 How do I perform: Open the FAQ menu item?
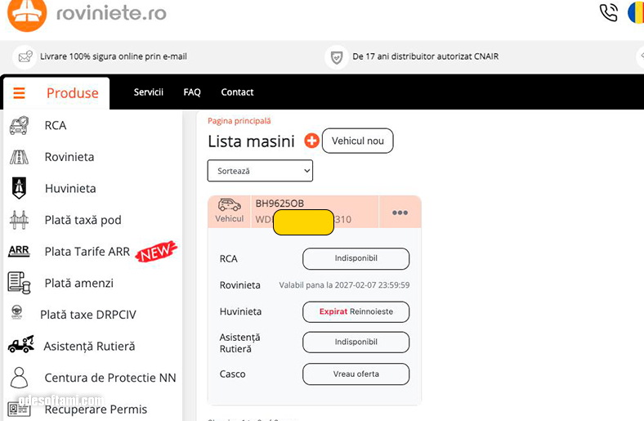pos(192,92)
